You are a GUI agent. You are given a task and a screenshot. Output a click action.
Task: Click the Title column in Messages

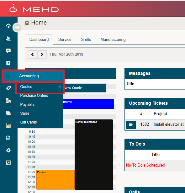[130, 84]
